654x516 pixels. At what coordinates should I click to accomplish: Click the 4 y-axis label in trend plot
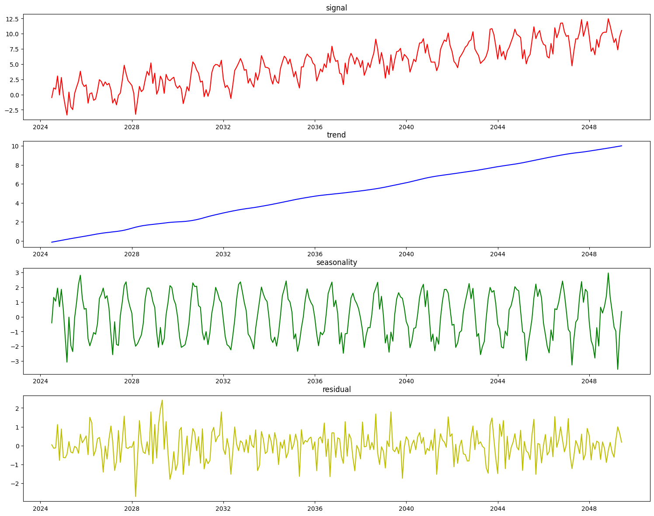coord(16,203)
